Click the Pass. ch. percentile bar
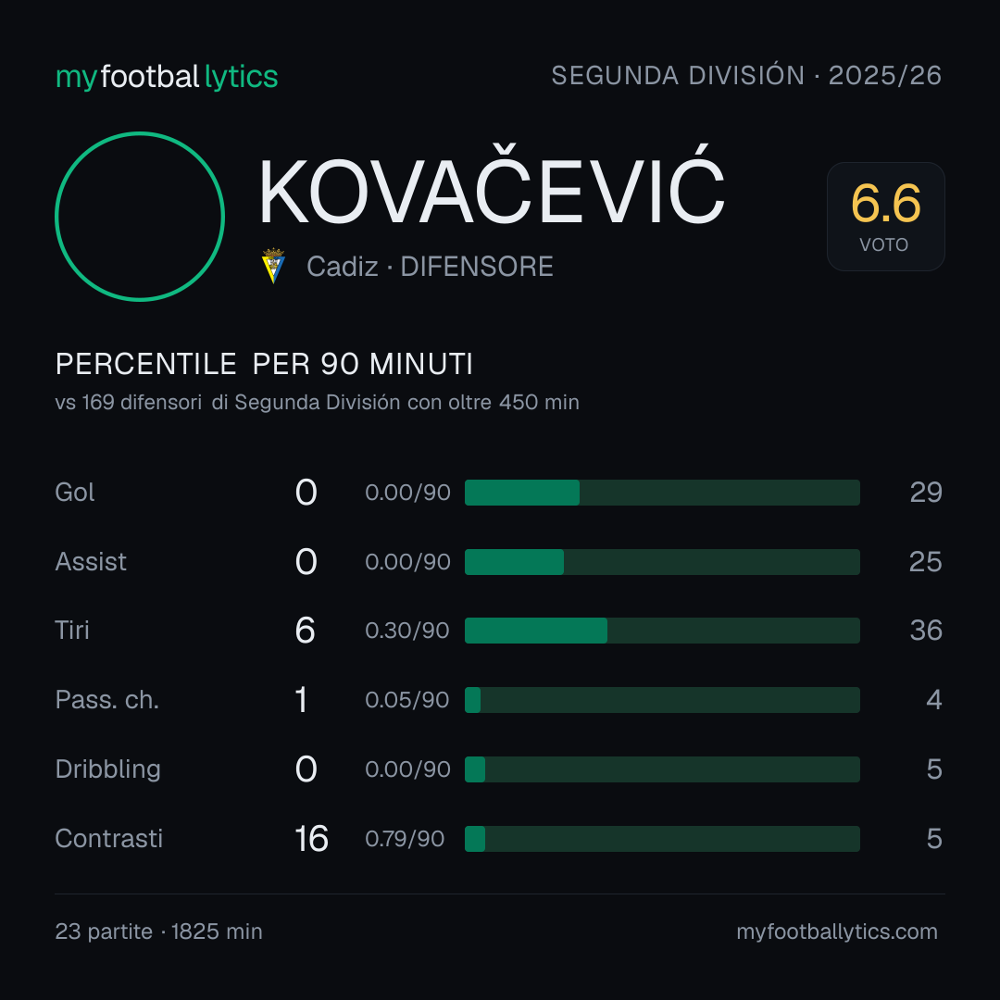The height and width of the screenshot is (1000, 1000). point(662,700)
